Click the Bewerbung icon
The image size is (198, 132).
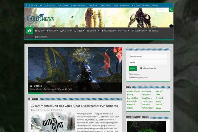click(x=36, y=37)
